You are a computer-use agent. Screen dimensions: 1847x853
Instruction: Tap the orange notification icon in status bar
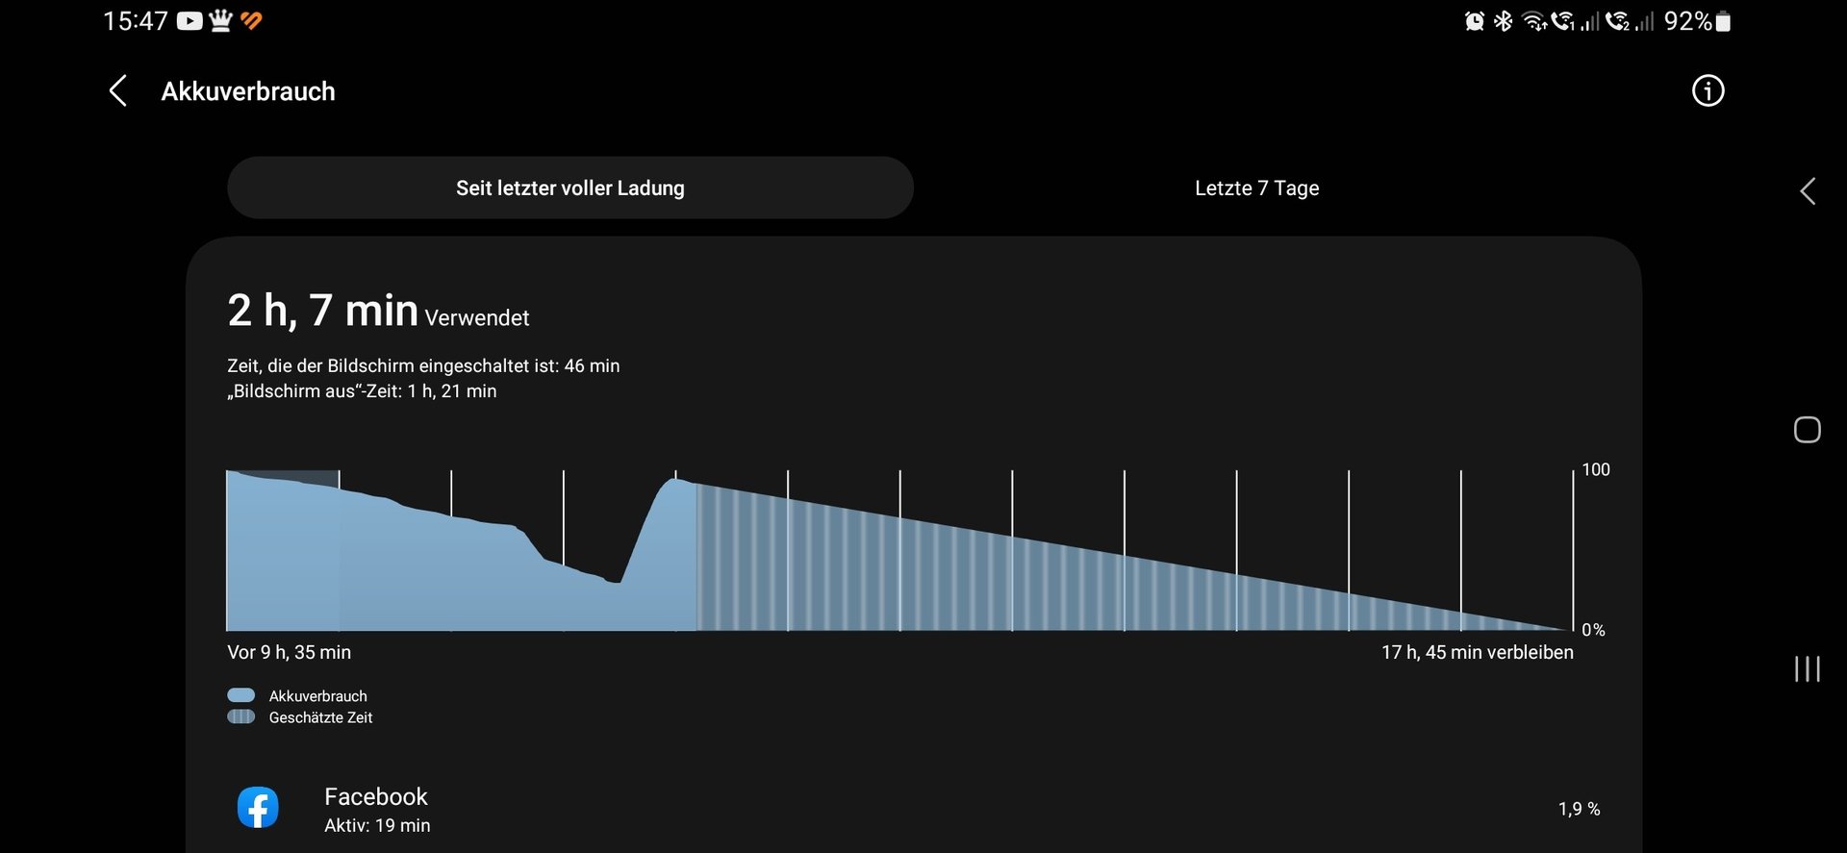251,20
